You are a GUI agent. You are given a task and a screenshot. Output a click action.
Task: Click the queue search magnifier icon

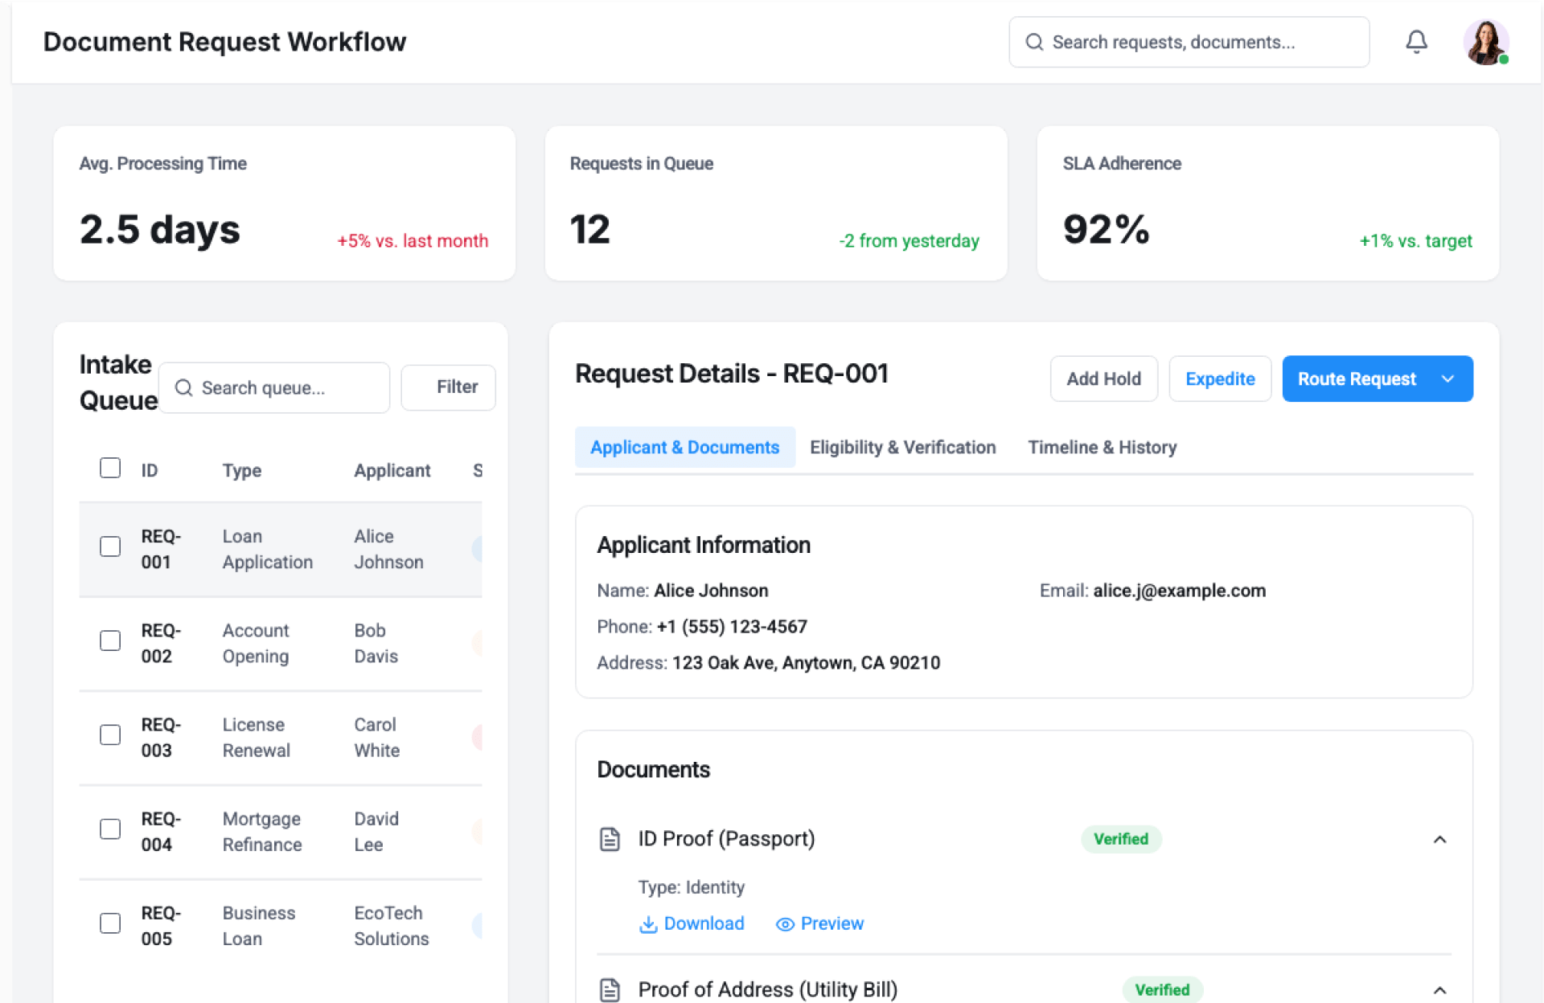coord(183,387)
